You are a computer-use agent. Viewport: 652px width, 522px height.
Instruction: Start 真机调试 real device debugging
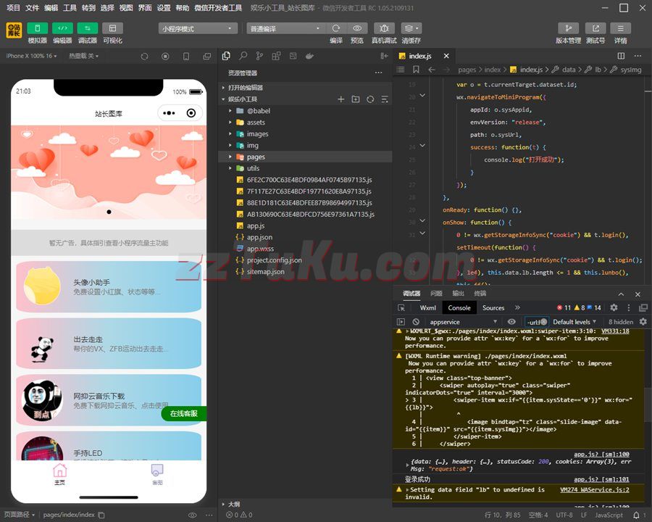coord(384,28)
